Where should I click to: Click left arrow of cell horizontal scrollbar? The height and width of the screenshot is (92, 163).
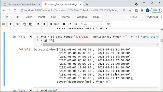(x=42, y=45)
